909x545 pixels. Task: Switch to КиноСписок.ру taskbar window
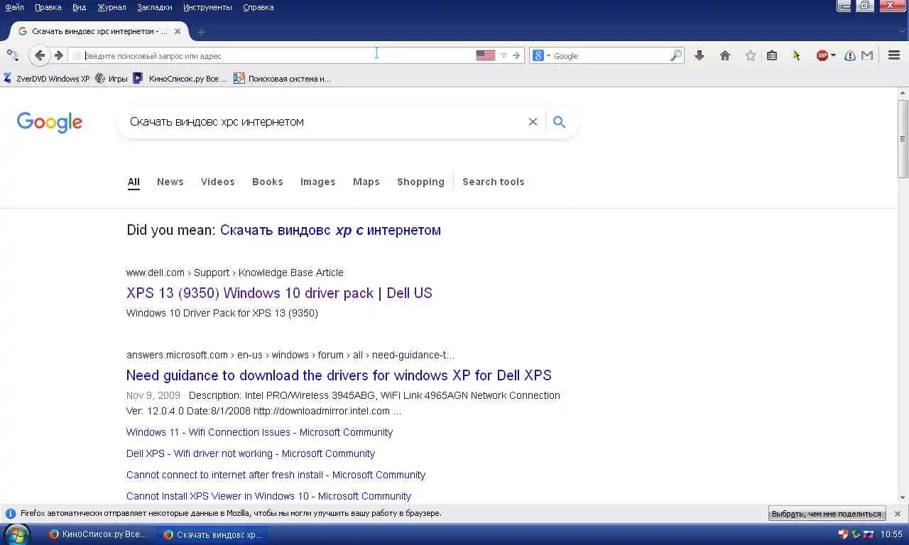98,534
